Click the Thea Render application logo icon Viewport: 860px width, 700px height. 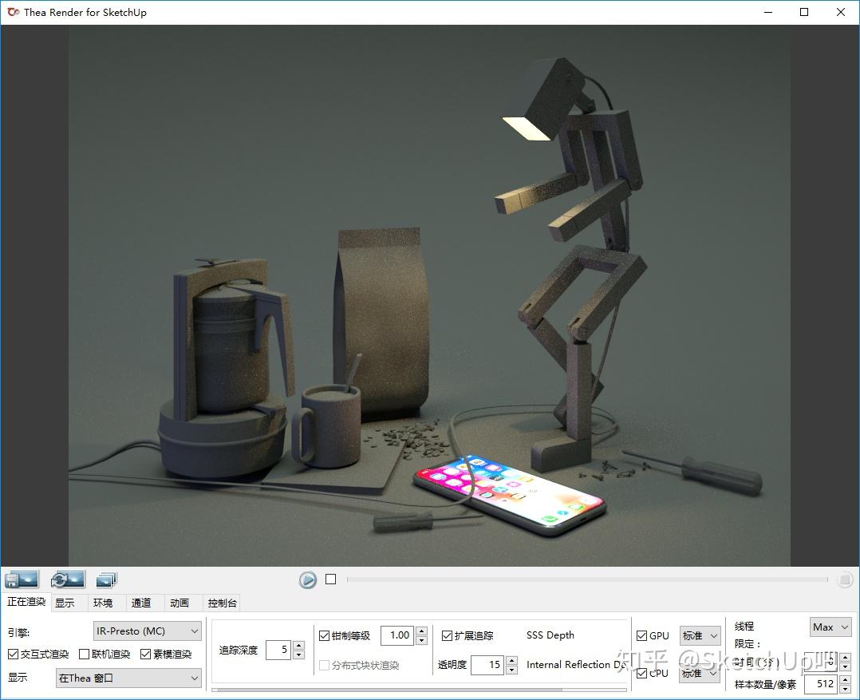point(11,12)
